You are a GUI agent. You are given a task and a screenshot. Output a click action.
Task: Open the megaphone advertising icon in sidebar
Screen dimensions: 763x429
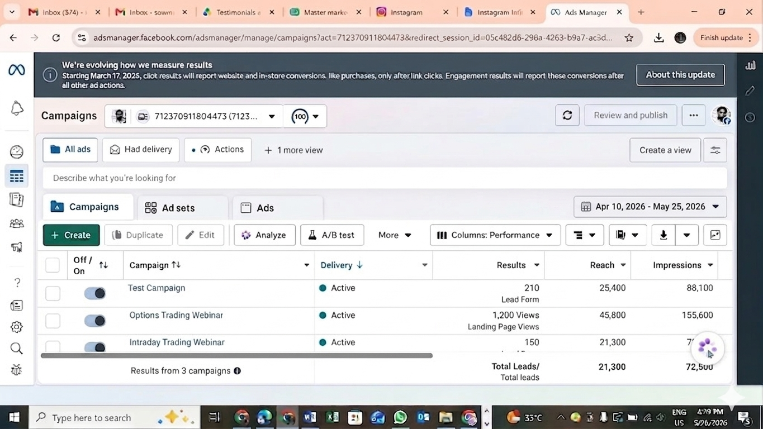(x=17, y=247)
